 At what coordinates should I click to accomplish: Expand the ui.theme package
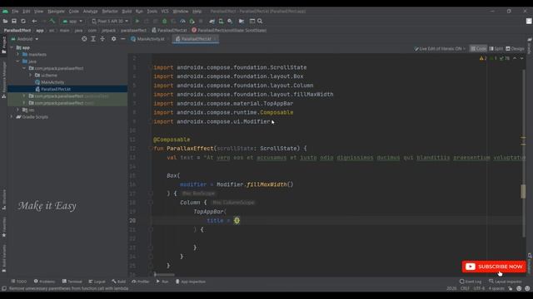(31, 76)
